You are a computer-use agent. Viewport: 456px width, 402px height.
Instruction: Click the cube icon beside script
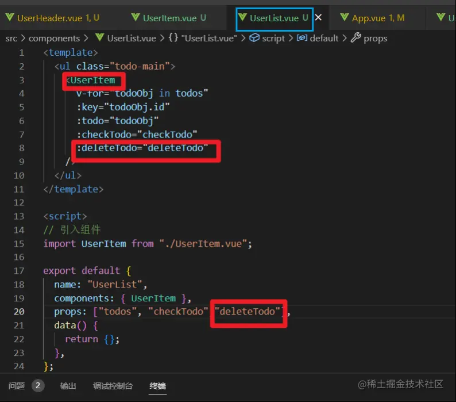(254, 38)
